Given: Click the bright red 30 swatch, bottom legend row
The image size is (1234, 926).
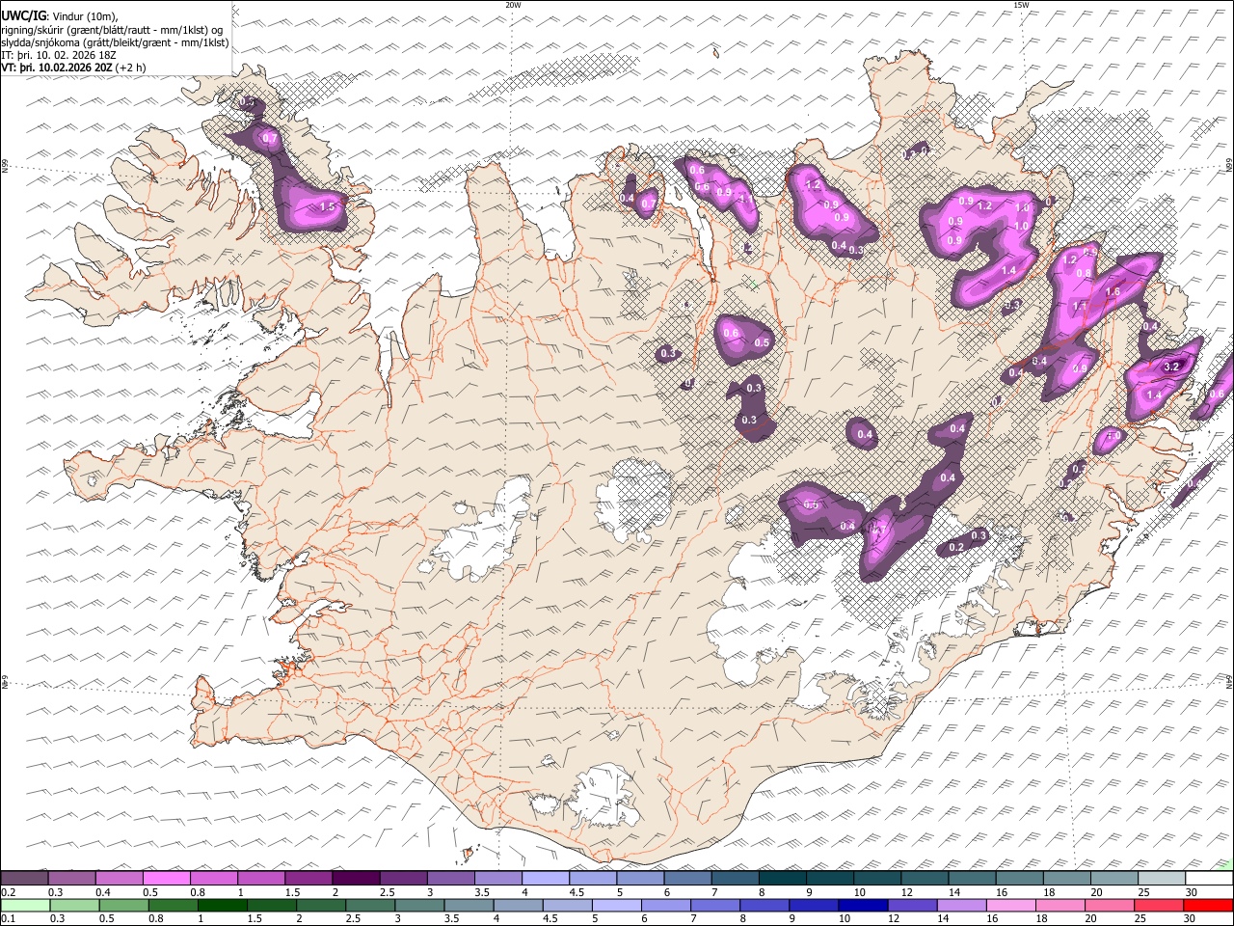Looking at the screenshot, I should (1209, 905).
